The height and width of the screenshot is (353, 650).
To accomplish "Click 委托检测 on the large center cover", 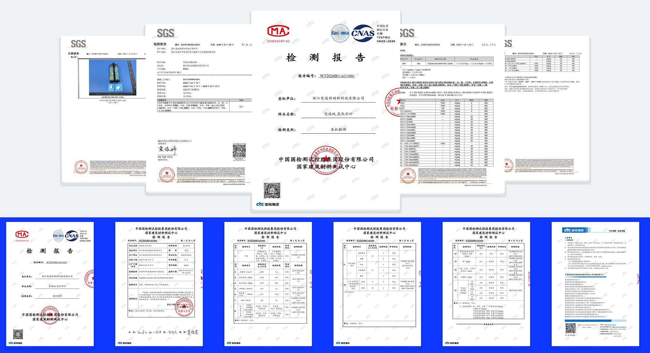I will (x=338, y=129).
